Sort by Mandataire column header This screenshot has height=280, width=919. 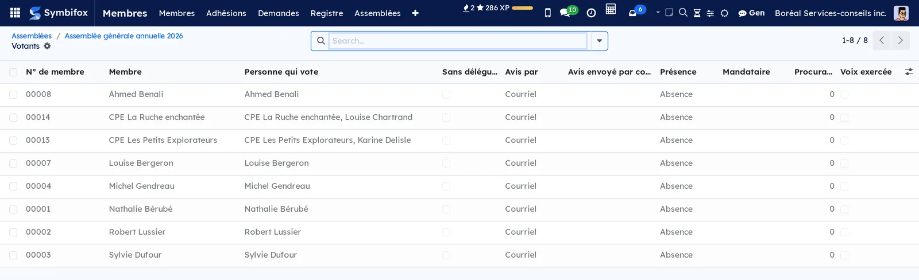pos(746,72)
